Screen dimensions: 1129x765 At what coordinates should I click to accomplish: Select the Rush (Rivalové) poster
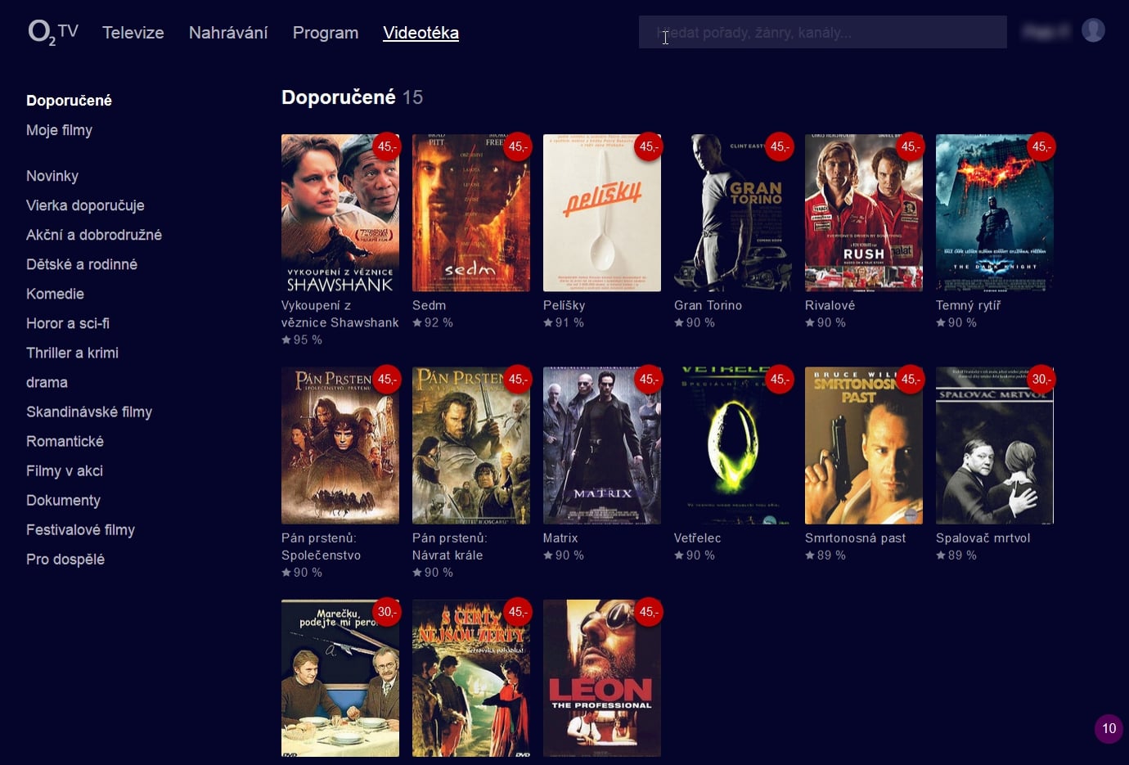click(x=864, y=213)
